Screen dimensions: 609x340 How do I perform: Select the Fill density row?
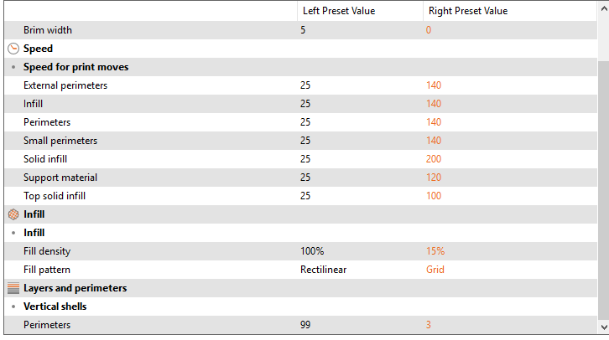tap(300, 251)
